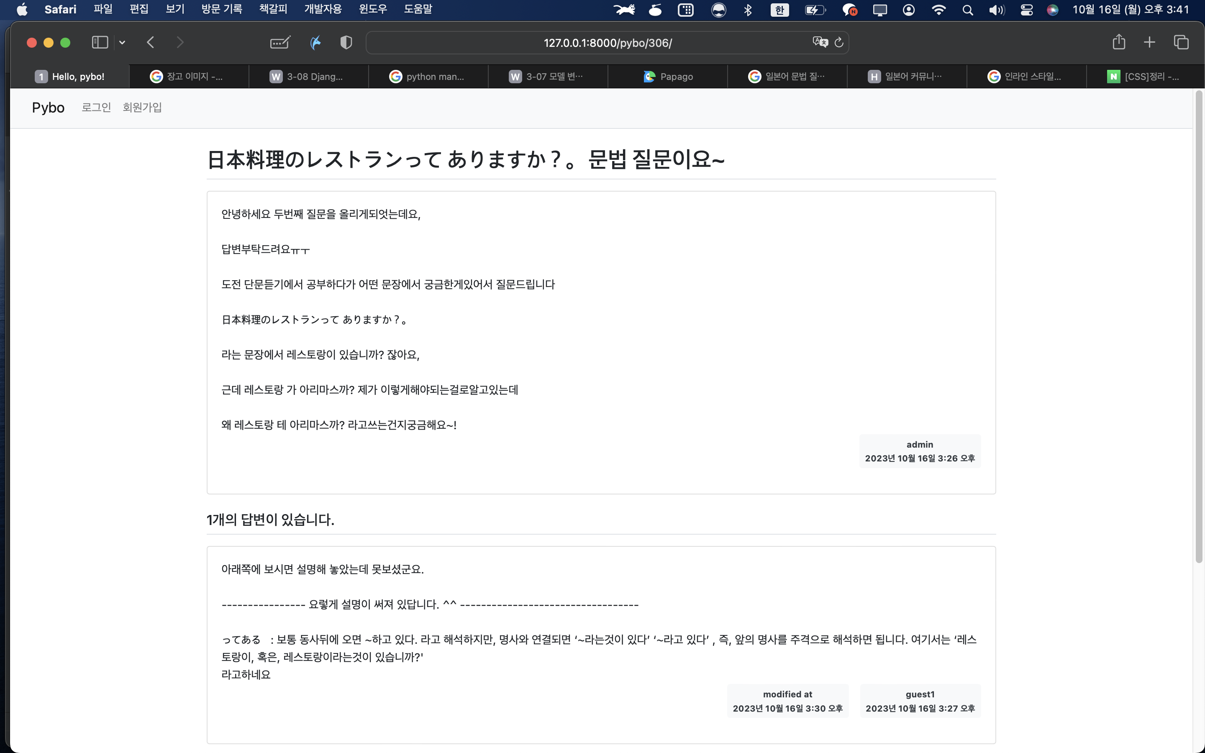This screenshot has height=753, width=1205.
Task: Click the address bar URL field
Action: tap(608, 43)
